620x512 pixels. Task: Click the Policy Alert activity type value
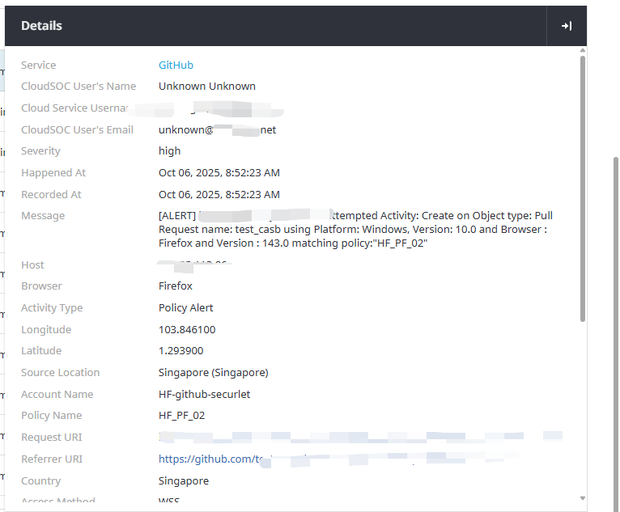[x=185, y=308]
